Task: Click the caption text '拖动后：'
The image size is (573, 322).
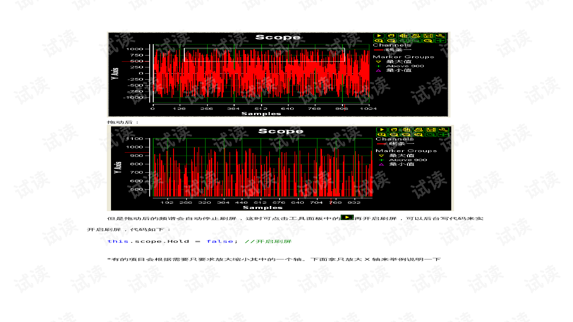Action: point(123,122)
